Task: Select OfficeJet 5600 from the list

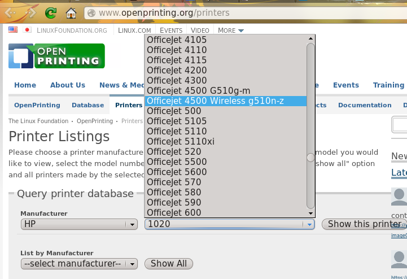Action: click(x=226, y=172)
